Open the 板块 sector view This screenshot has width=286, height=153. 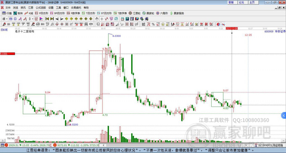pos(18,13)
